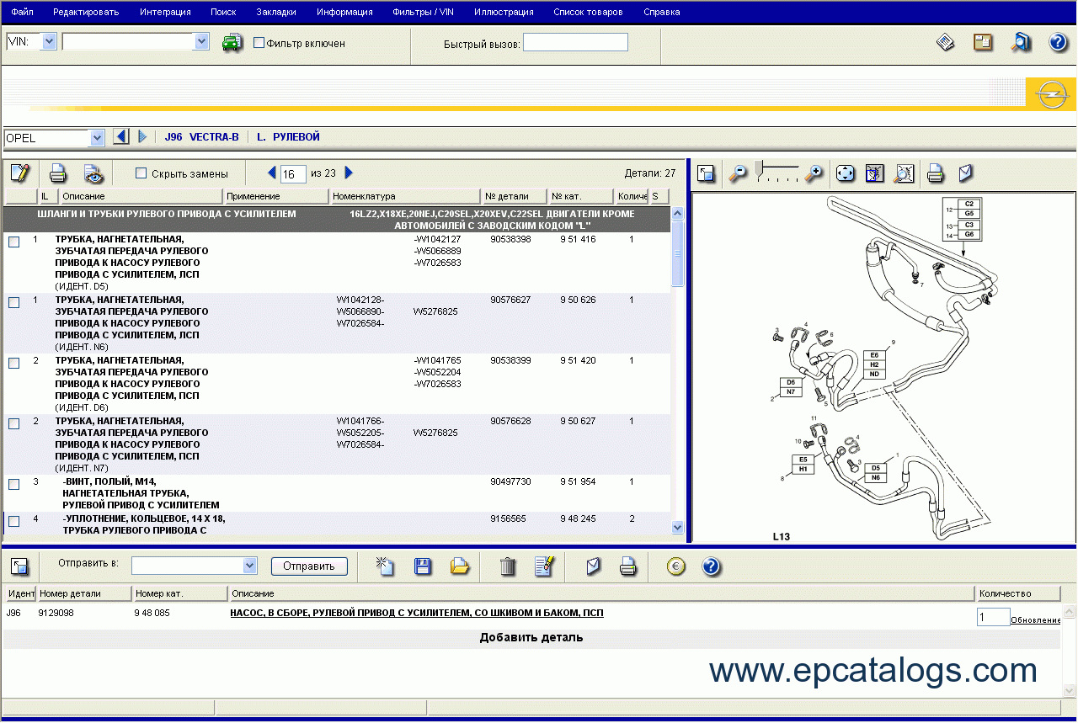Viewport: 1078px width, 723px height.
Task: Check the 'Скрыть замены' checkbox
Action: [141, 173]
